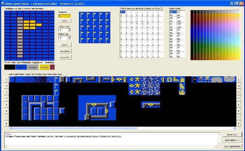The image size is (245, 151).
Task: Decrease the Pattern Set number
Action: pos(69,31)
